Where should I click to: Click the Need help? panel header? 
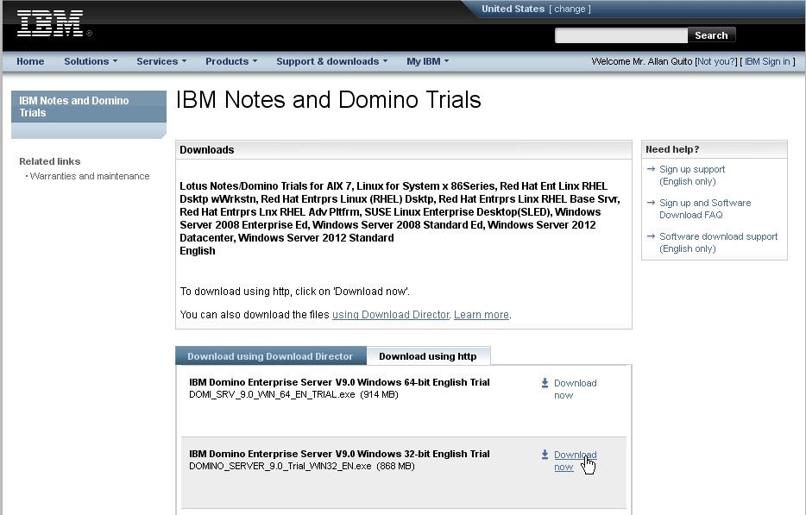[x=714, y=149]
